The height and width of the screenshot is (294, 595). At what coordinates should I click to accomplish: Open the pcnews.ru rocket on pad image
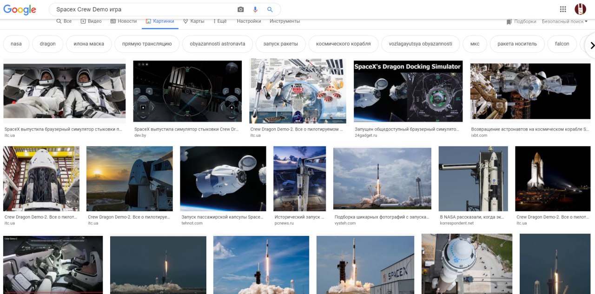click(300, 179)
